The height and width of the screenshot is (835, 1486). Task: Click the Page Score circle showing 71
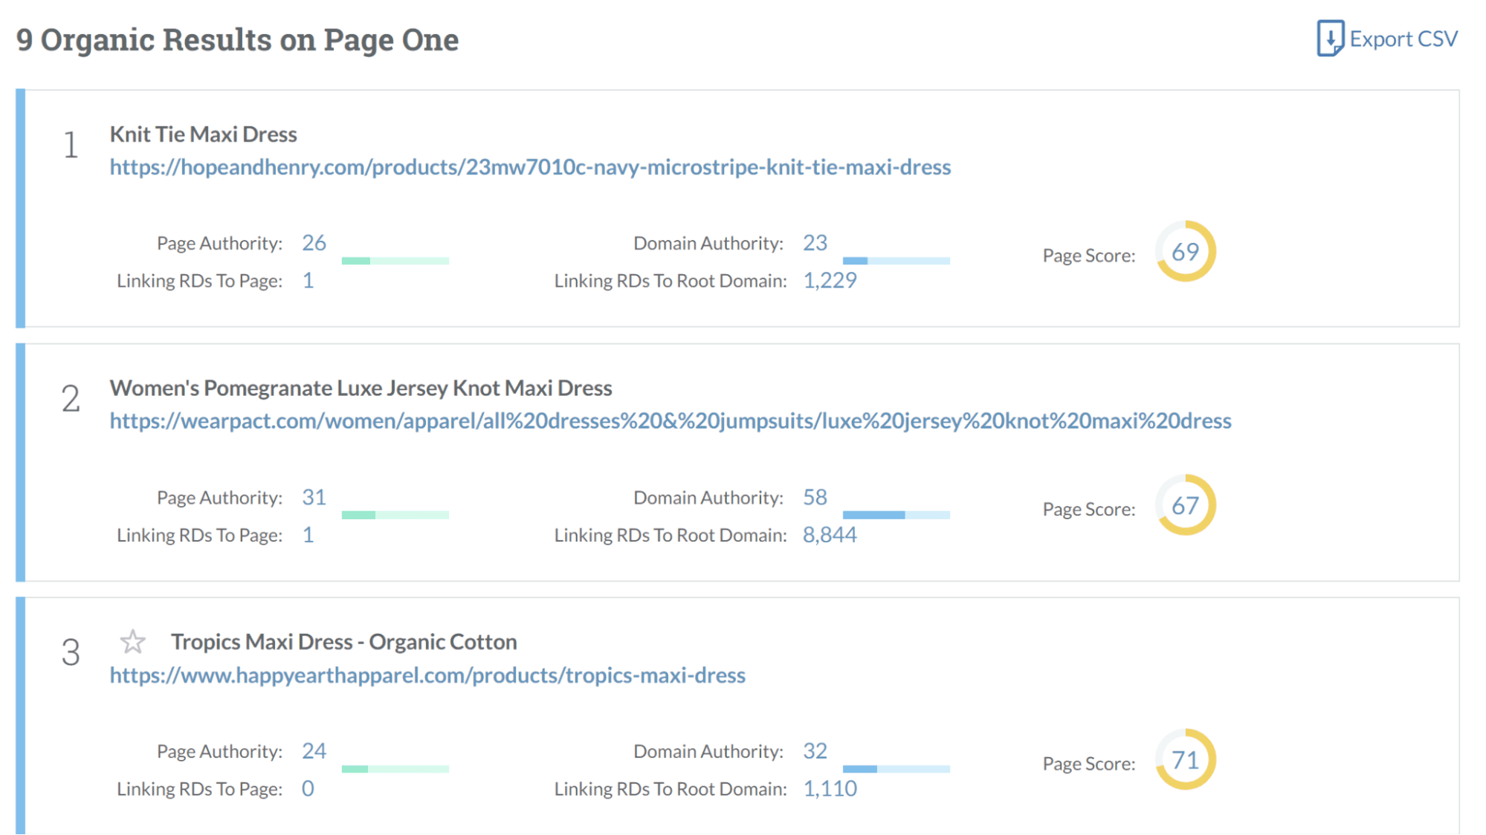[x=1185, y=761]
